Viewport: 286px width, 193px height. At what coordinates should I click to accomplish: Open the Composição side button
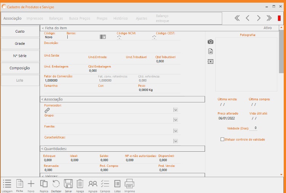[20, 68]
